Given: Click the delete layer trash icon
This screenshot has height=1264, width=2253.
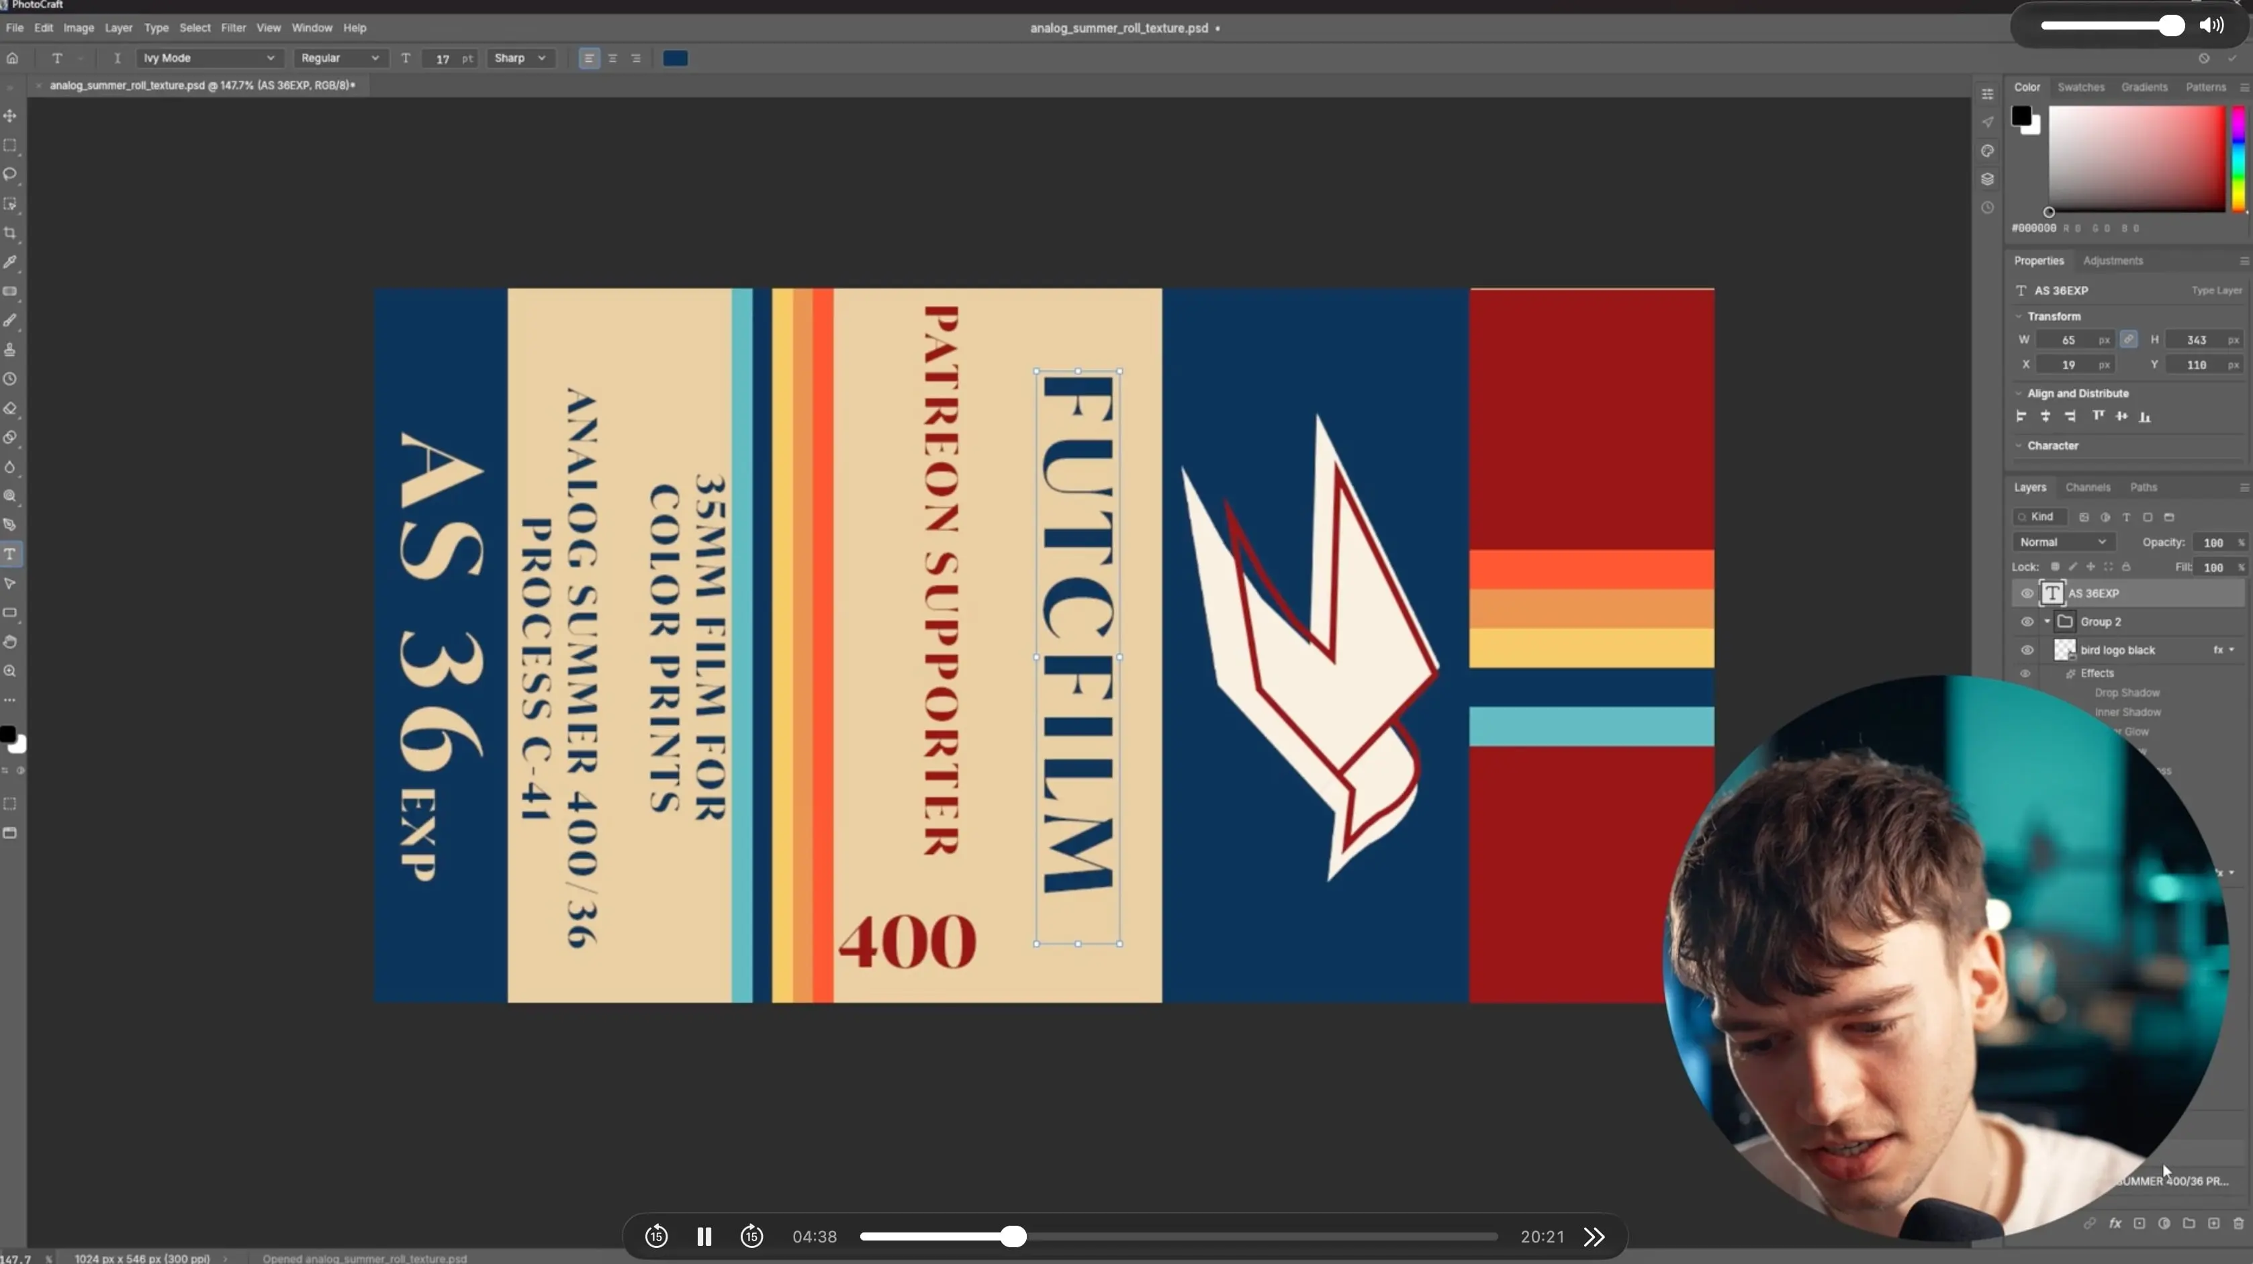Looking at the screenshot, I should coord(2238,1223).
